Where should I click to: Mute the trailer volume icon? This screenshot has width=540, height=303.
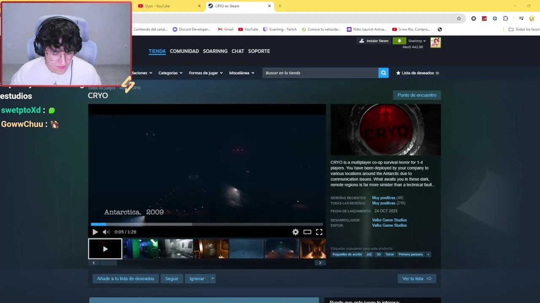[106, 232]
